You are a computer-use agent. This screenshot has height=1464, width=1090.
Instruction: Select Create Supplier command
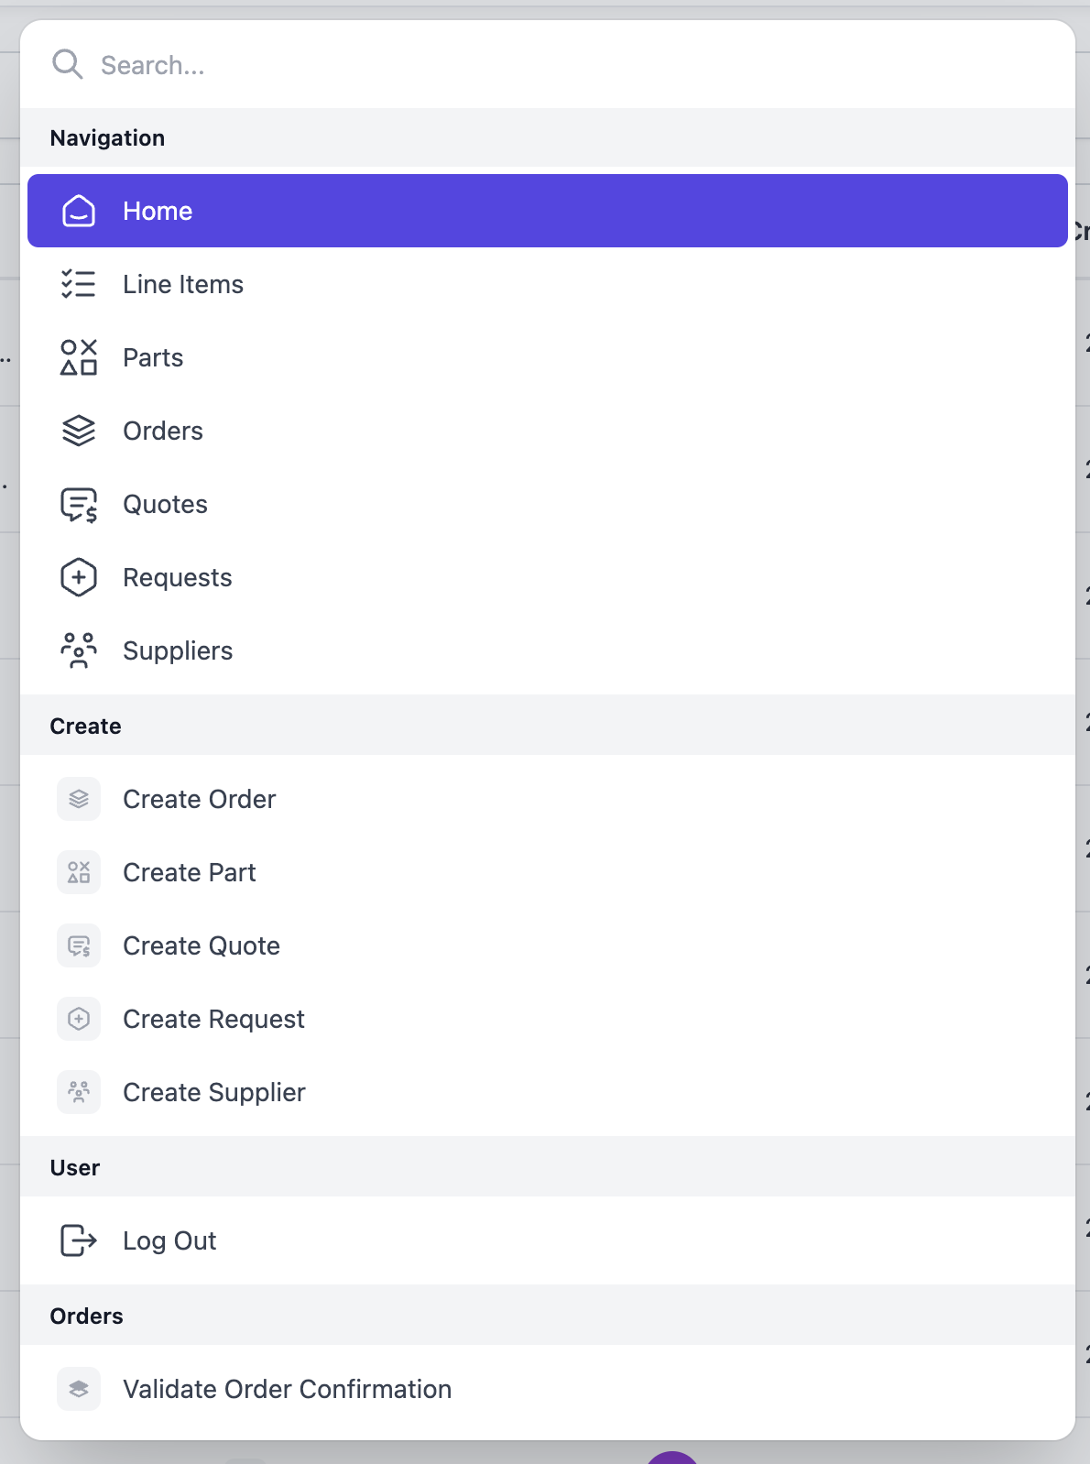[214, 1092]
